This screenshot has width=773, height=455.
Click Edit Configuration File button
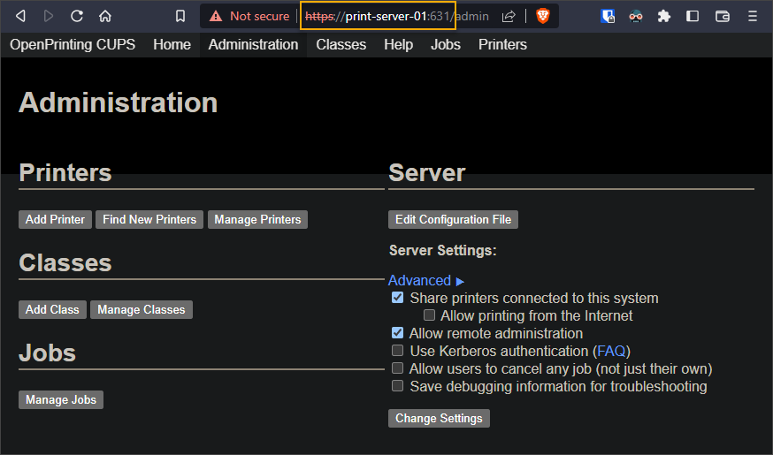tap(453, 220)
